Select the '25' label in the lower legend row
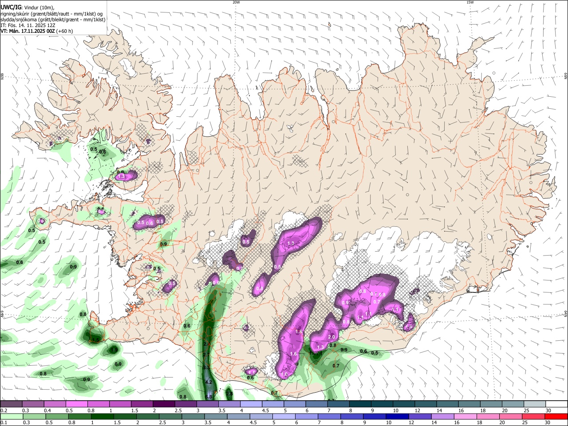568x426 pixels. (525, 423)
